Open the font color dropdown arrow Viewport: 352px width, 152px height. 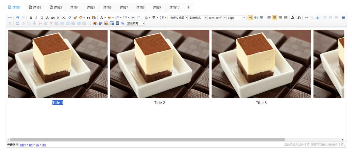tap(105, 18)
